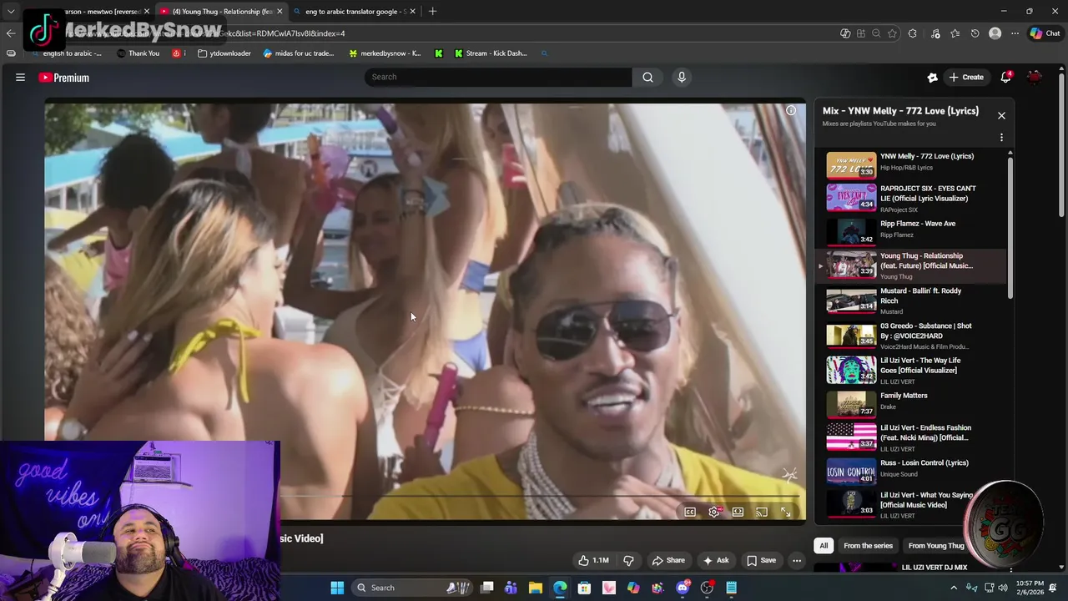Like the video with 1.1M likes
1068x601 pixels.
(593, 560)
